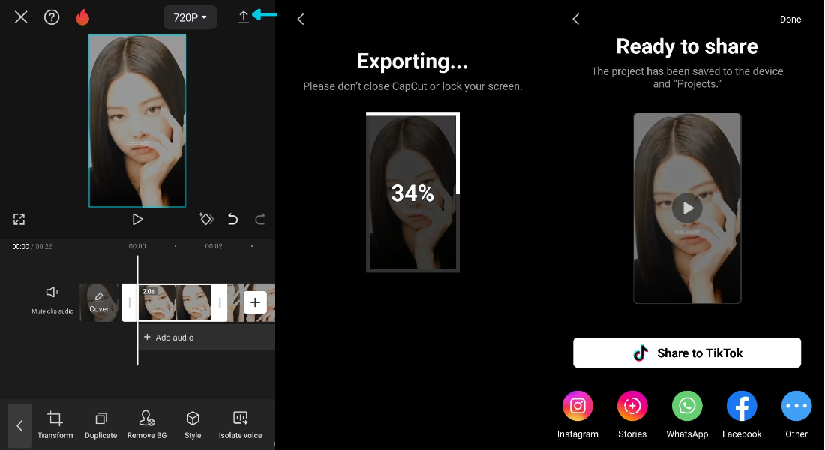Undo the last edit

tap(232, 219)
